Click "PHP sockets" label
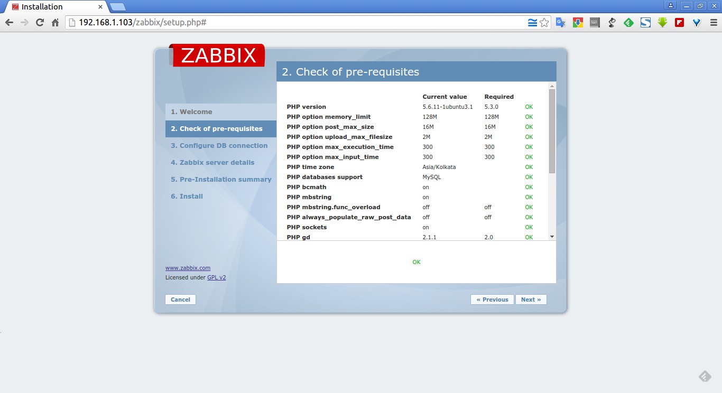Screen dimensions: 722x393 point(307,227)
